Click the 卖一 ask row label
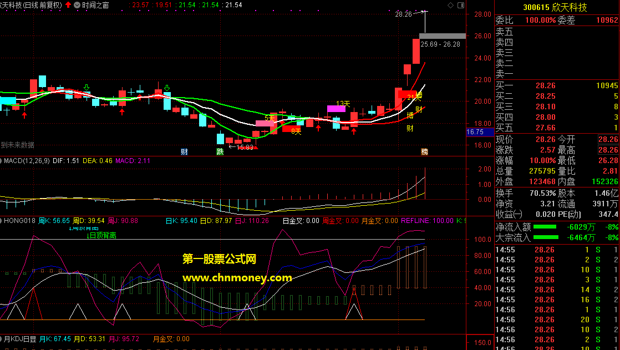 click(x=505, y=74)
